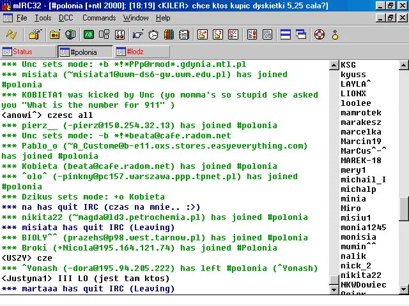Select nick nikita22 in the nick list
This screenshot has height=306, width=409.
(360, 275)
